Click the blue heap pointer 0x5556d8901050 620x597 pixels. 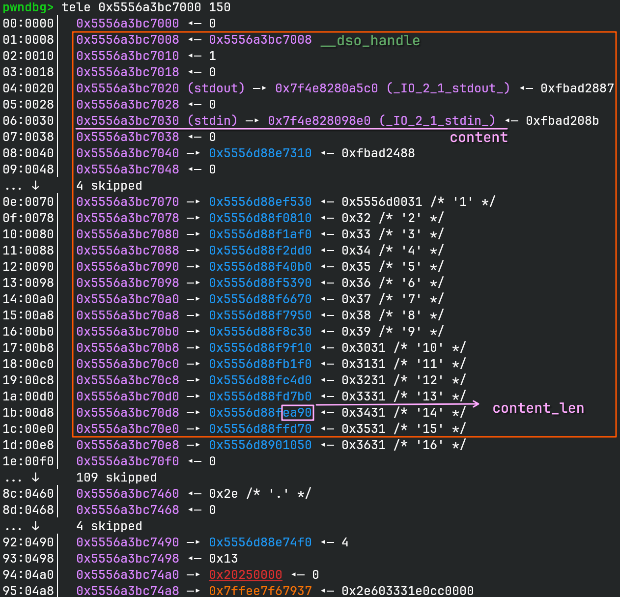[260, 445]
